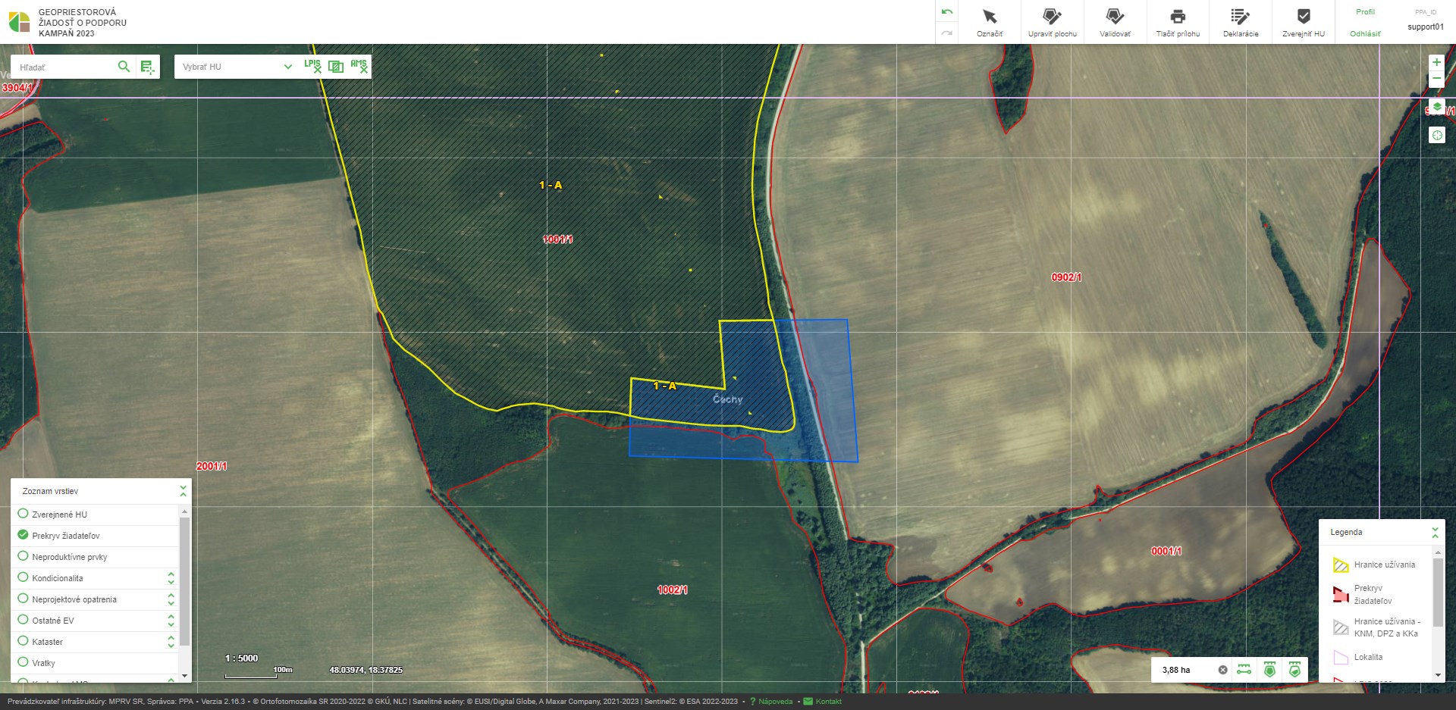Screen dimensions: 1456x710
Task: Run the Validovať tool
Action: click(x=1115, y=22)
